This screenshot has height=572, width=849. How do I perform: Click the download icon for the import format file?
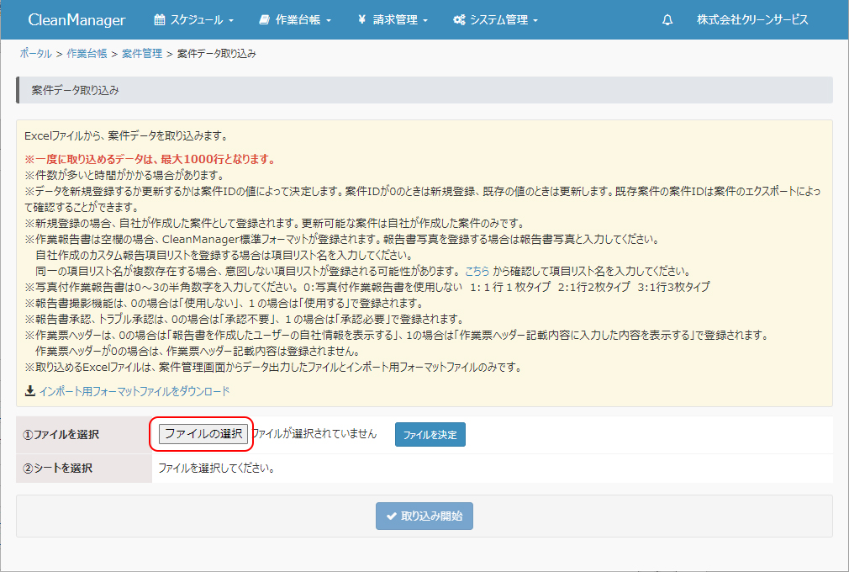[x=30, y=391]
